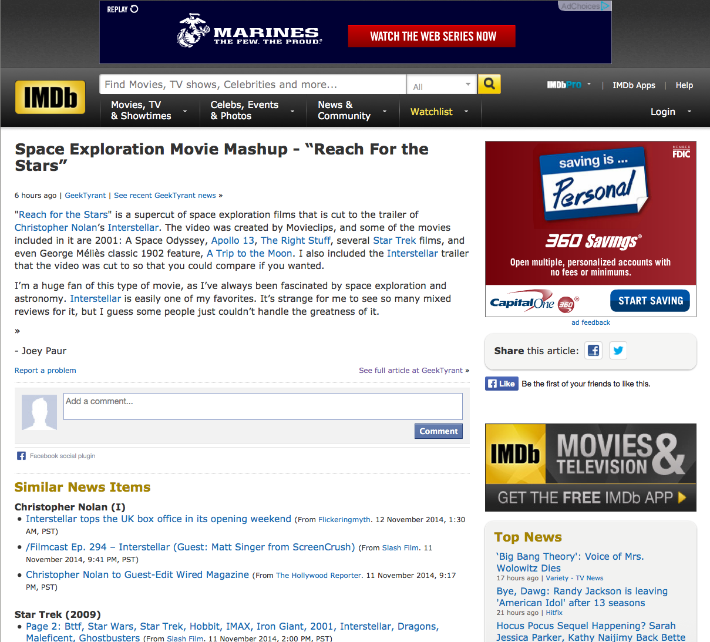
Task: Click the search input field
Action: 253,85
